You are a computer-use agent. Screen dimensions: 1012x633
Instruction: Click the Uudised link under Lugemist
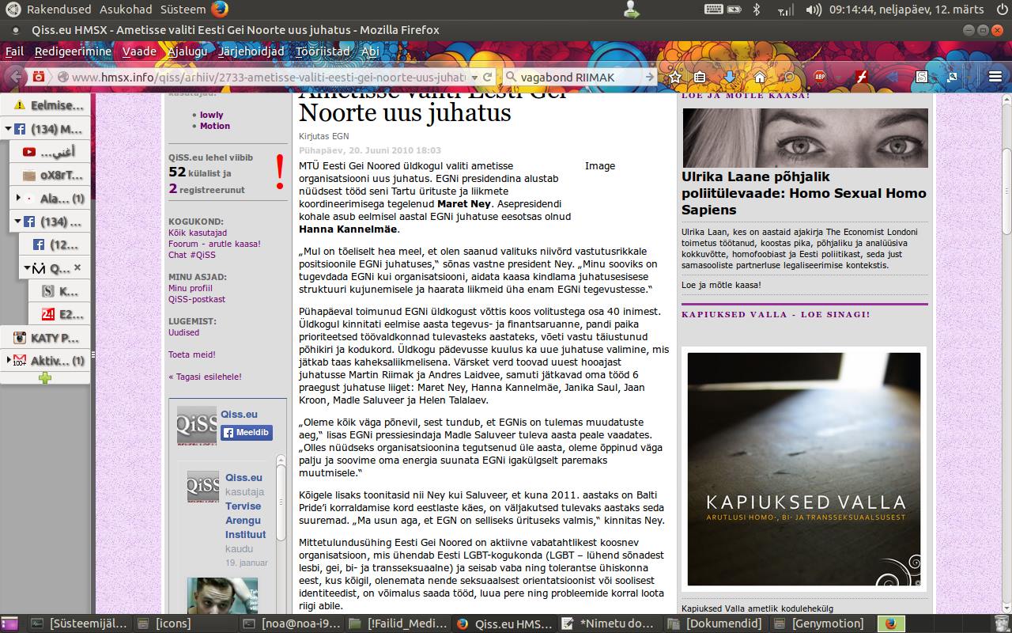(x=183, y=332)
